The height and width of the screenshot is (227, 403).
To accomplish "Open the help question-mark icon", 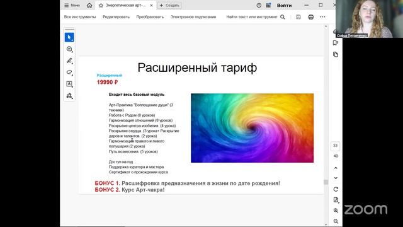I will (259, 6).
